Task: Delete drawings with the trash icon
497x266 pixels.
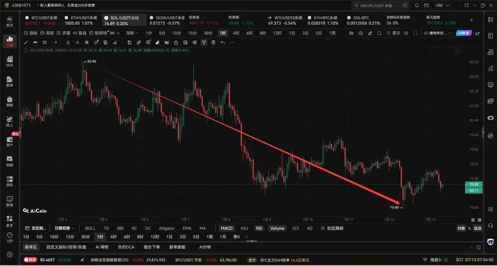Action: (x=213, y=42)
